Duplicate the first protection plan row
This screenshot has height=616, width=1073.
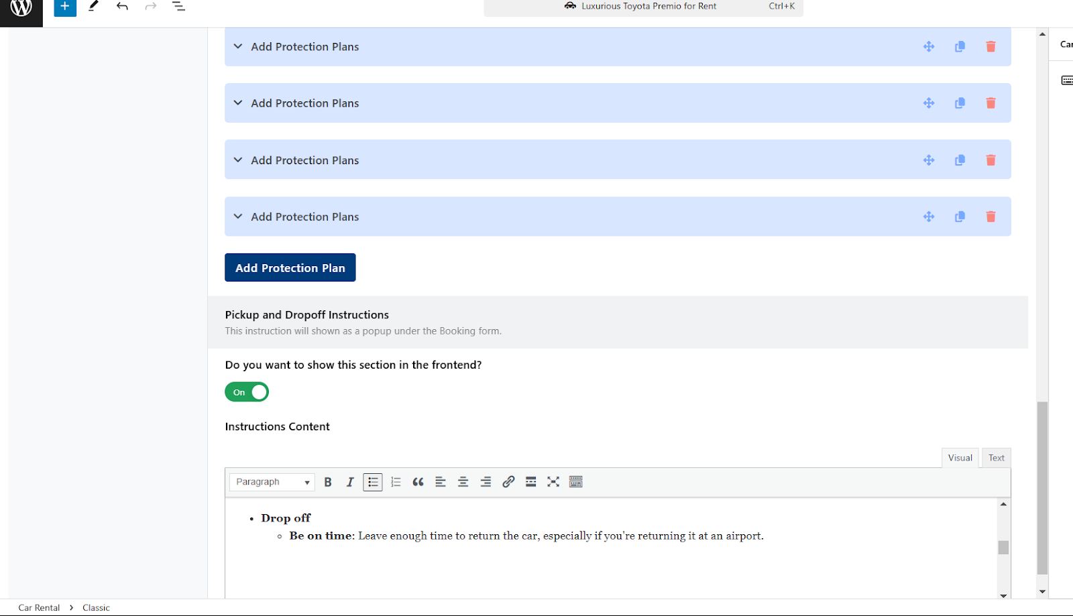(x=960, y=46)
